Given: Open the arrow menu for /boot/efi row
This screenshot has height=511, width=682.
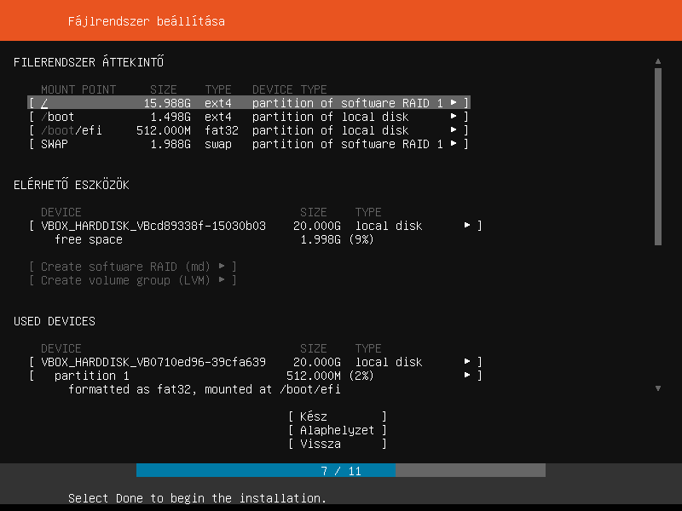Looking at the screenshot, I should (454, 130).
